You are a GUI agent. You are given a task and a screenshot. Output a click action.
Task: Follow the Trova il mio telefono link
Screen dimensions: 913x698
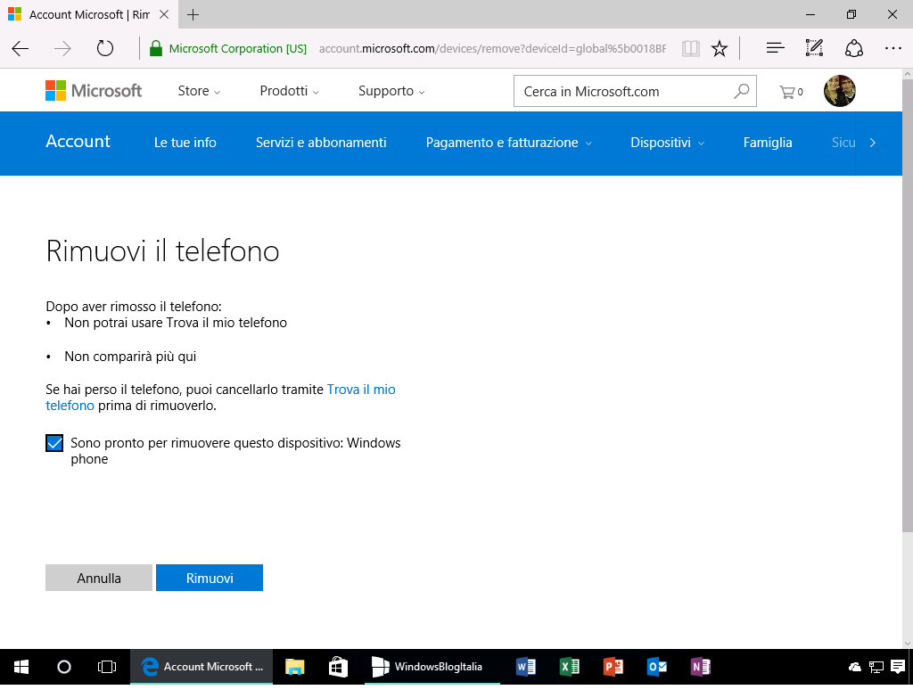361,390
